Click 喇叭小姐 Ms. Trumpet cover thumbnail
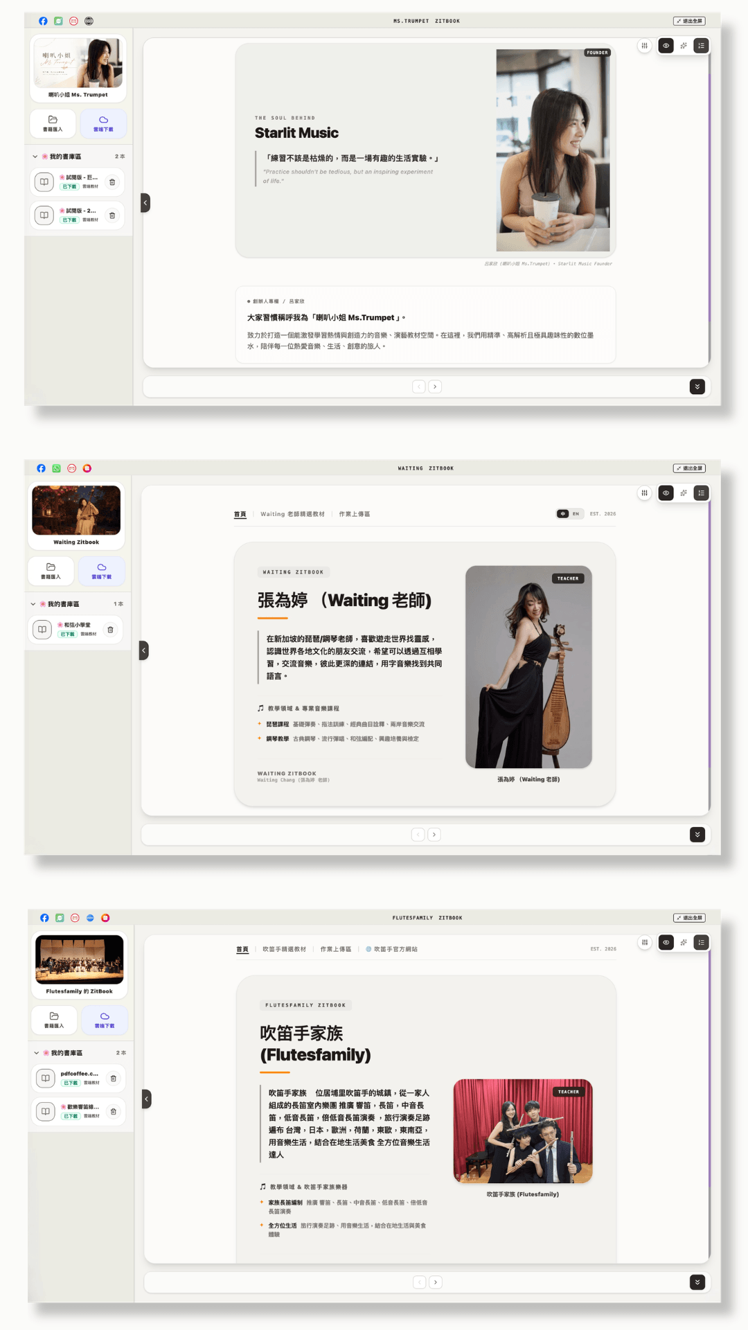The height and width of the screenshot is (1330, 748). coord(78,63)
